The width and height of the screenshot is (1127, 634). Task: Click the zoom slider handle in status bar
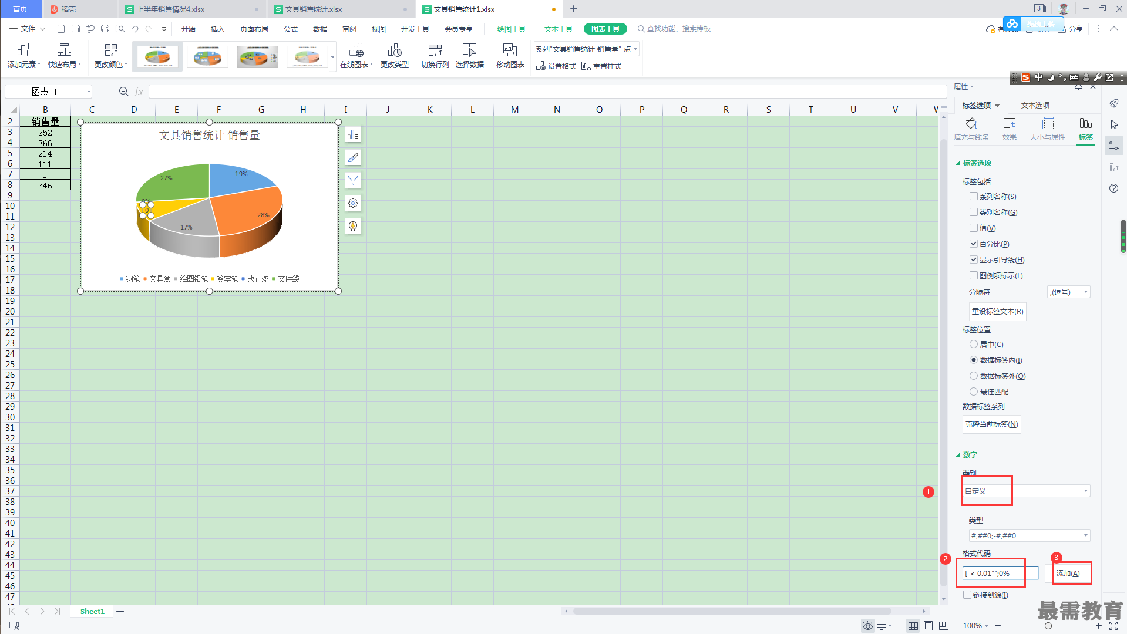tap(1048, 626)
